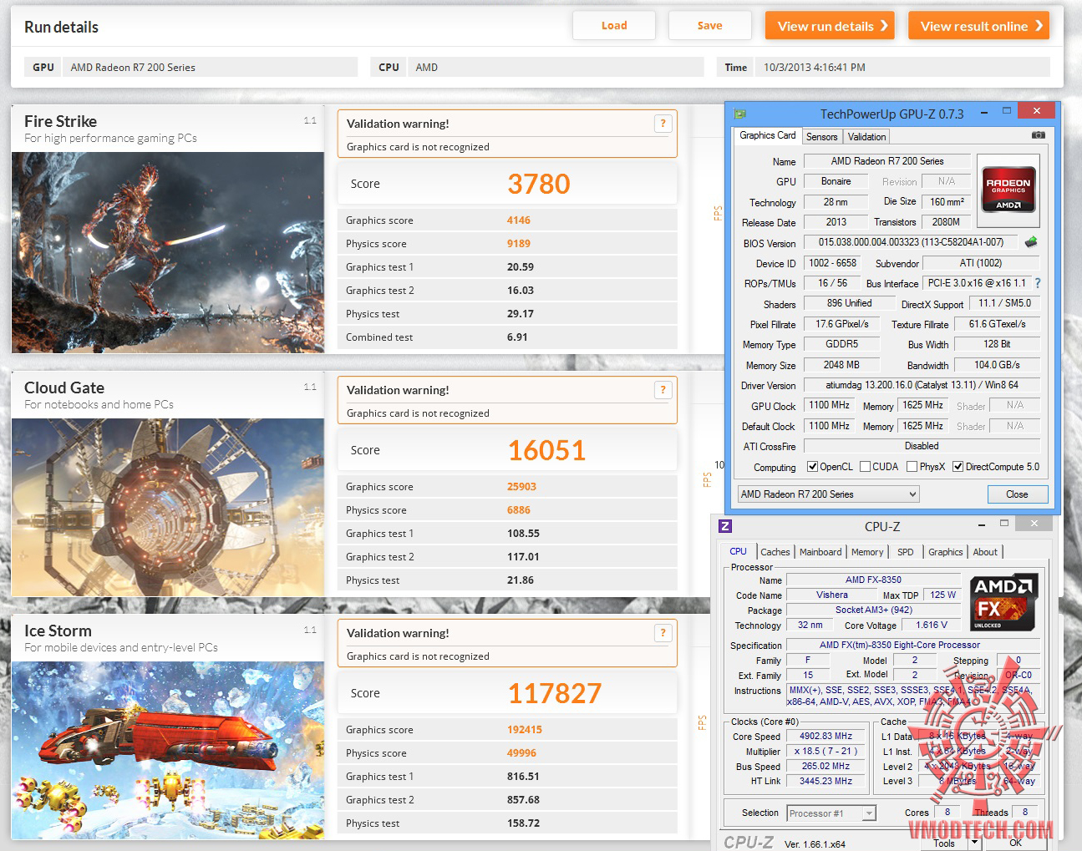Open Cloud Gate validation warning help icon
The height and width of the screenshot is (851, 1082).
(663, 390)
